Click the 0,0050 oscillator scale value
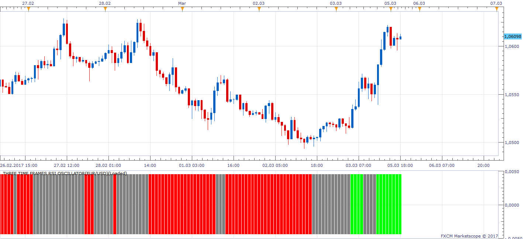 click(x=512, y=172)
